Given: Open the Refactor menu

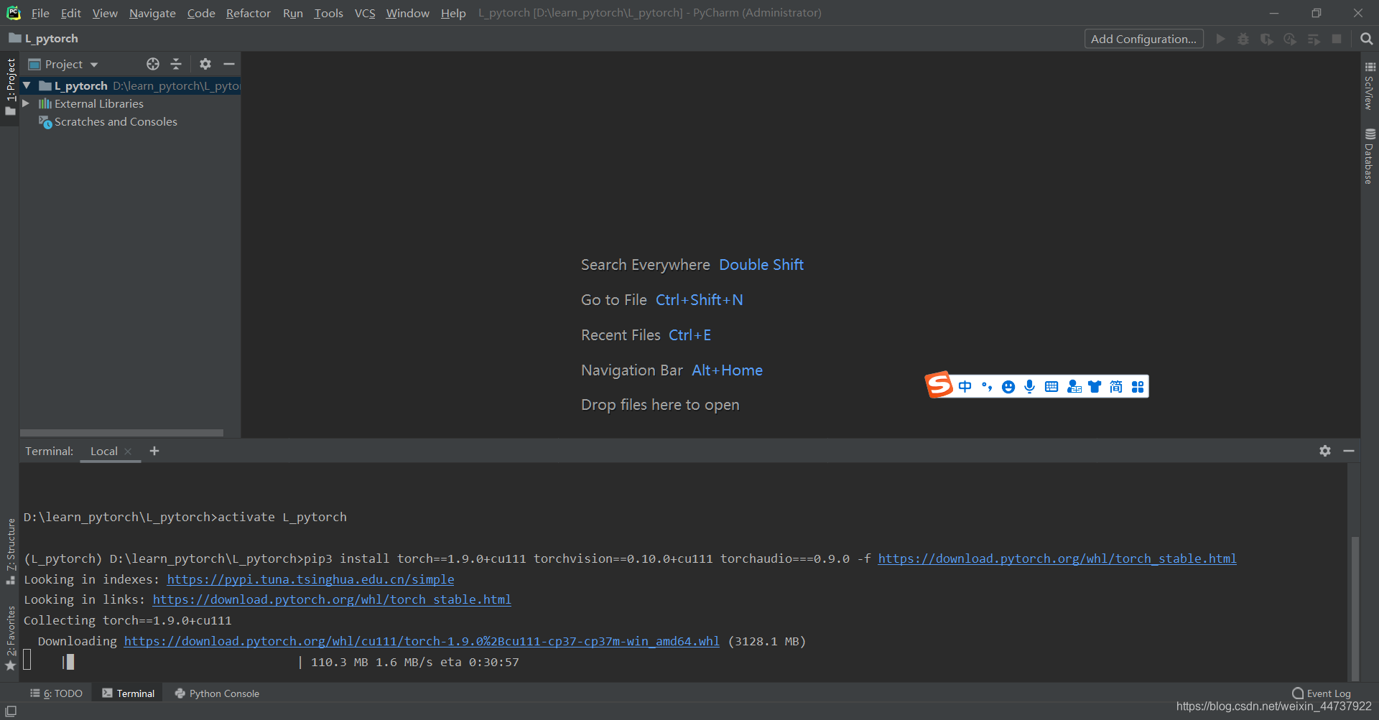Looking at the screenshot, I should (248, 13).
